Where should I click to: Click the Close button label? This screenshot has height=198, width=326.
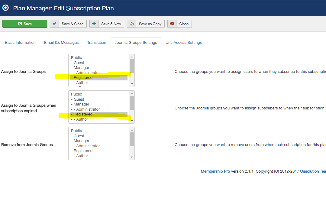[184, 24]
